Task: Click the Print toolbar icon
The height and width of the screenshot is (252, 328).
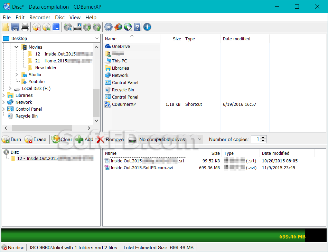Action: point(25,27)
